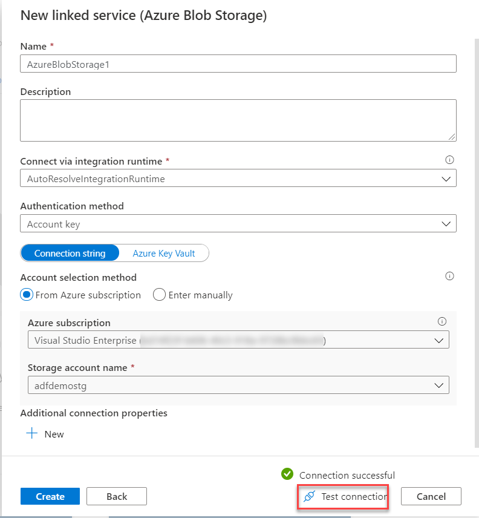This screenshot has height=518, width=479.
Task: Click the Description text area
Action: point(238,120)
